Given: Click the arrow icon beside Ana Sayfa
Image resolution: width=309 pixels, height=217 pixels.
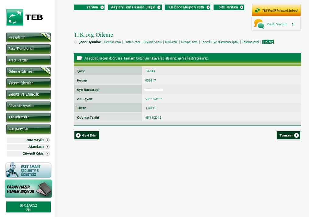Looking at the screenshot, I should point(47,140).
